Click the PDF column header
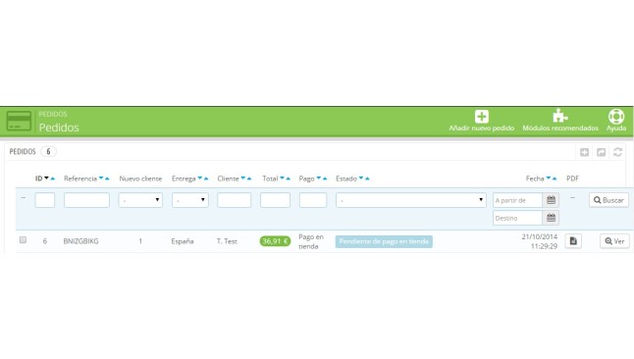The width and height of the screenshot is (634, 359). (572, 179)
